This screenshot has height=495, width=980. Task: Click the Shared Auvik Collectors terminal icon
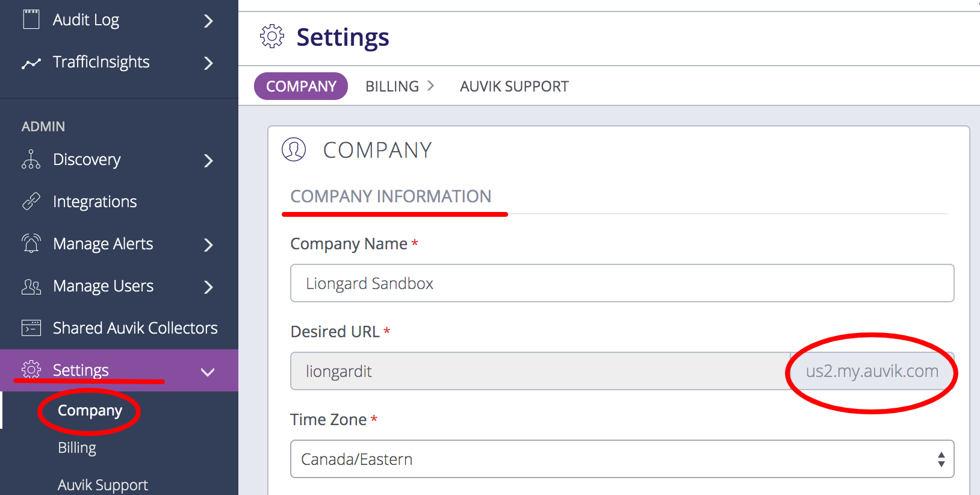coord(31,328)
